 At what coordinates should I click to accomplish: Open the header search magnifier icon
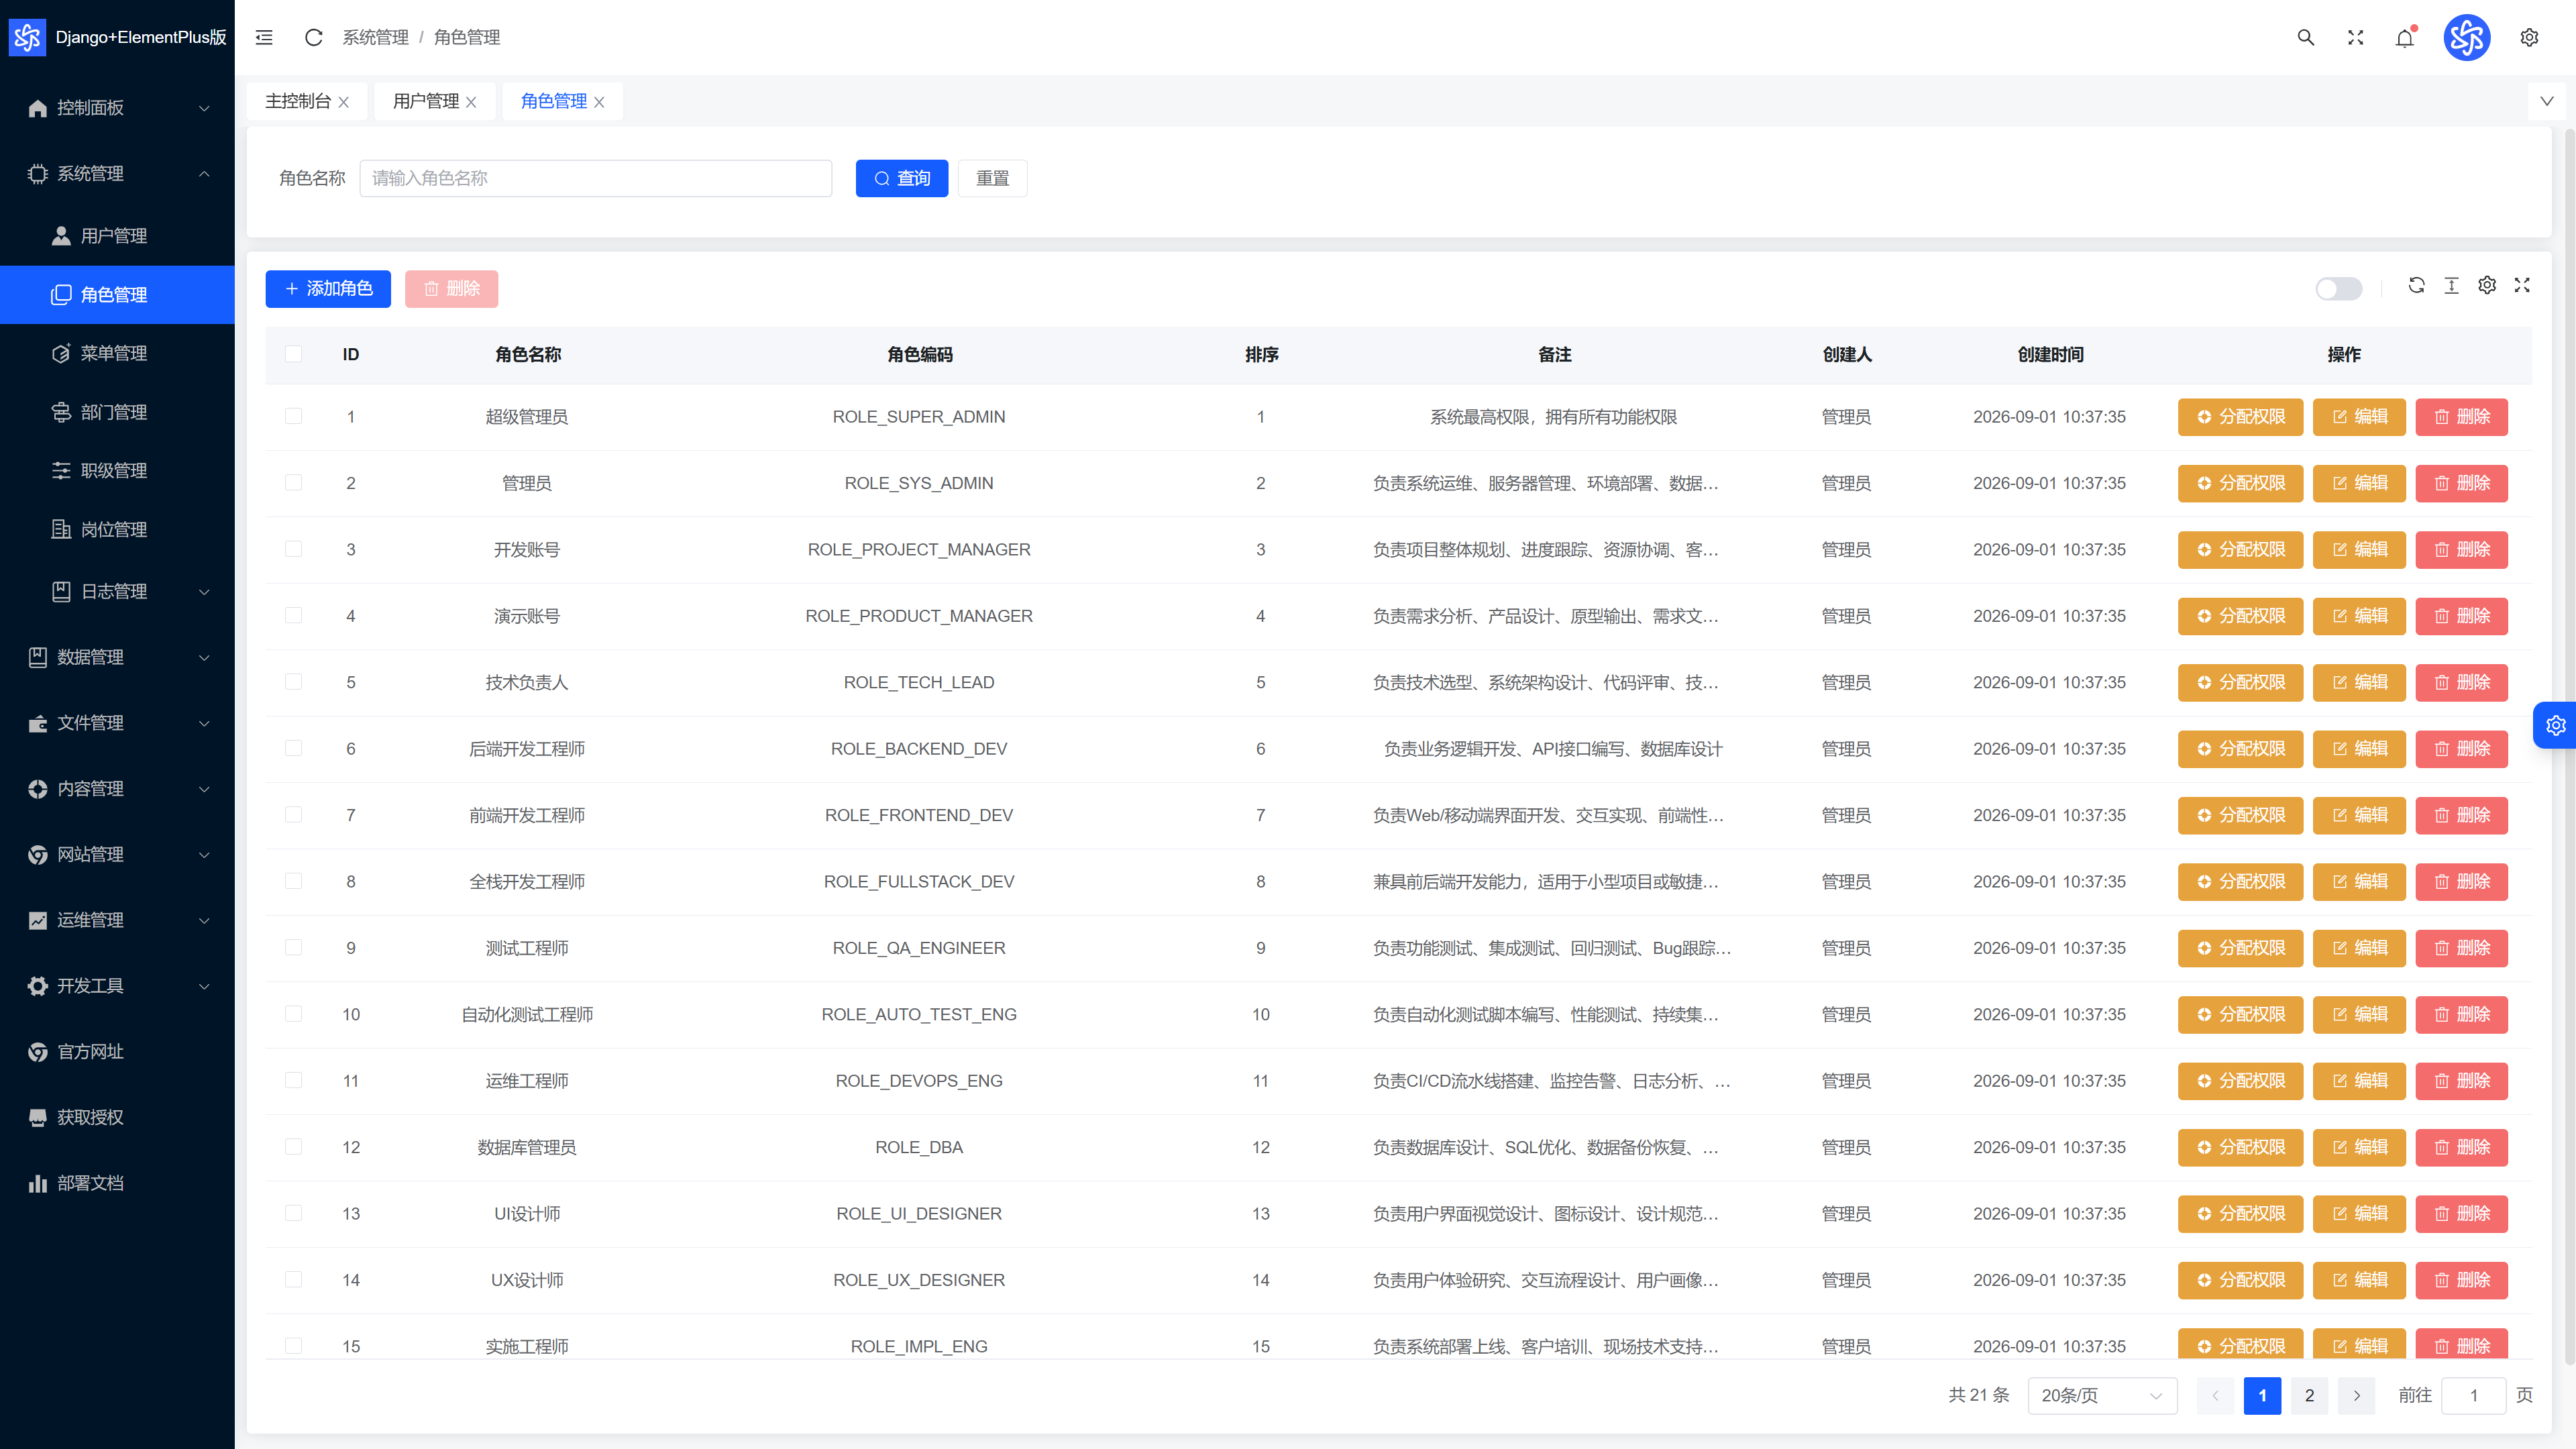2305,37
